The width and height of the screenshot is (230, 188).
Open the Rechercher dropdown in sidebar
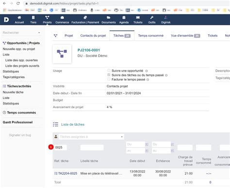pyautogui.click(x=21, y=33)
